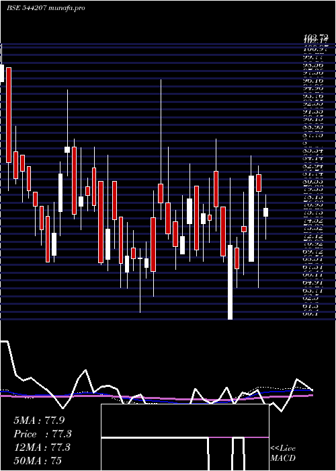Click the 84.14 price axis label

pos(314,157)
